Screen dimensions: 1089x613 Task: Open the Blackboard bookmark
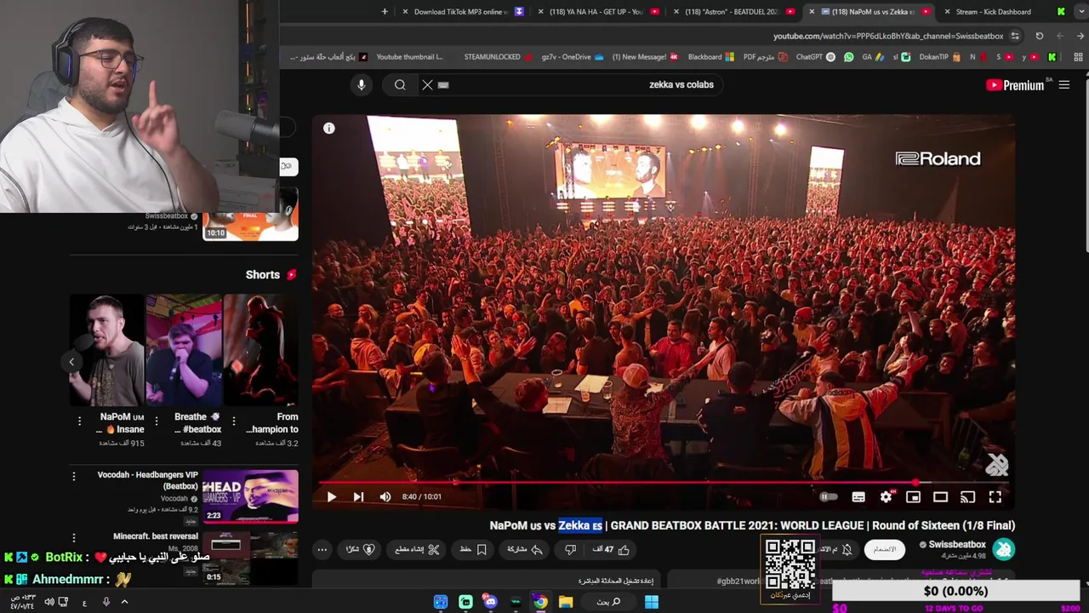click(710, 57)
